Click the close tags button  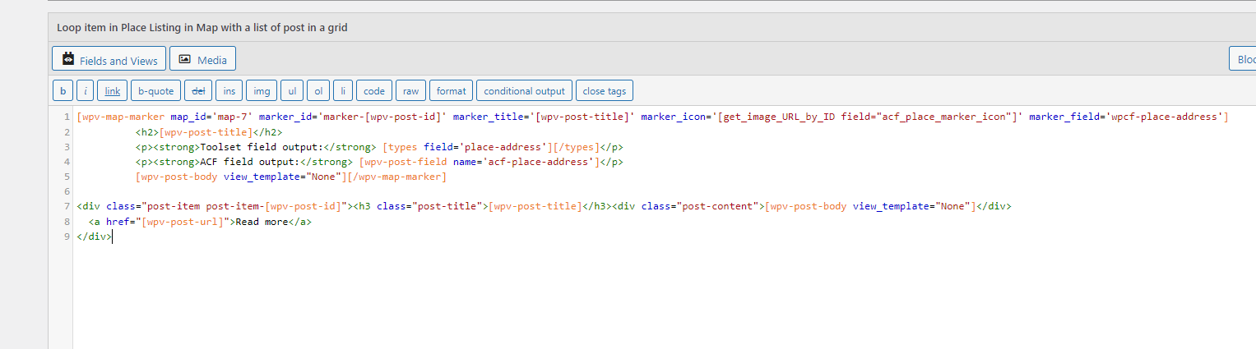click(605, 90)
